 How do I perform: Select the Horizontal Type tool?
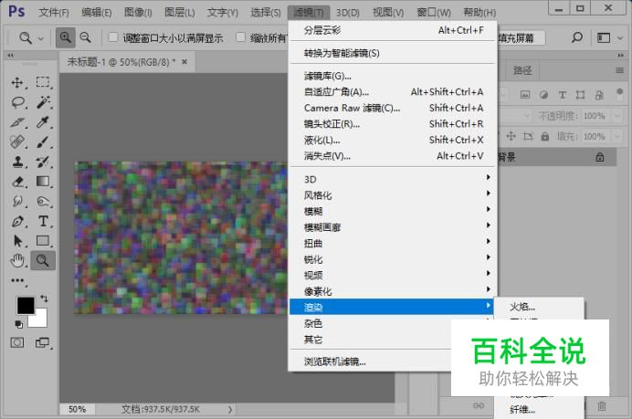[x=43, y=221]
